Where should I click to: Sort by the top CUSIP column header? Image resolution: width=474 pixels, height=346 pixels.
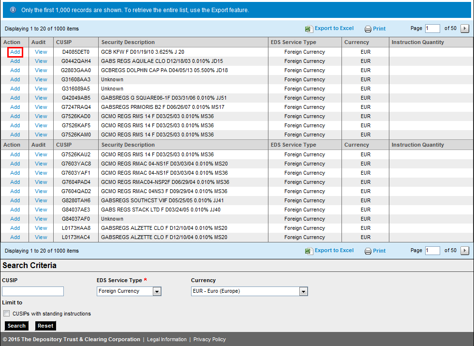click(64, 43)
